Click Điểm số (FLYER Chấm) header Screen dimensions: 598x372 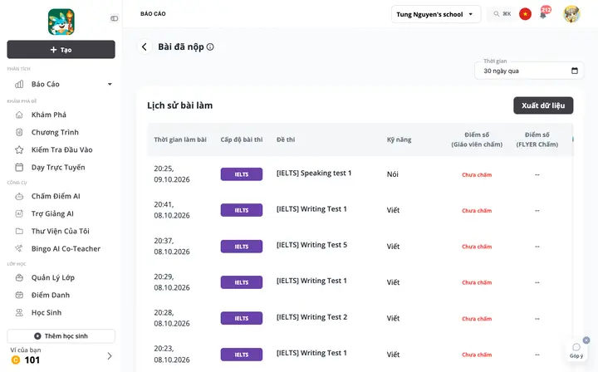tap(537, 139)
